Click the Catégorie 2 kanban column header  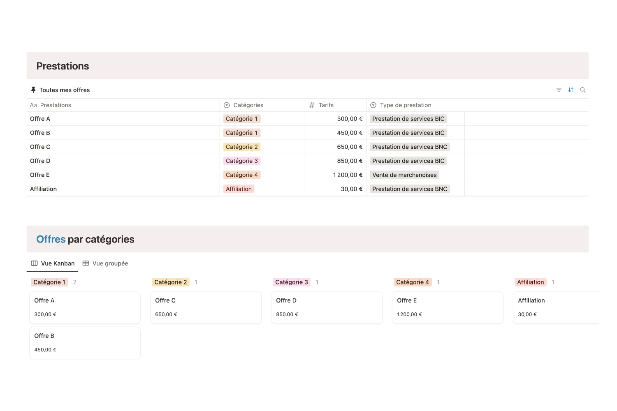171,282
